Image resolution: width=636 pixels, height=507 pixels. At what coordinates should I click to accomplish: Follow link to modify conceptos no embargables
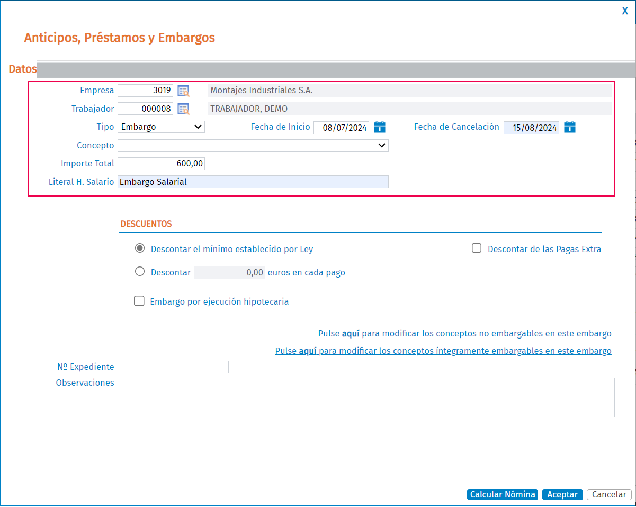[465, 334]
